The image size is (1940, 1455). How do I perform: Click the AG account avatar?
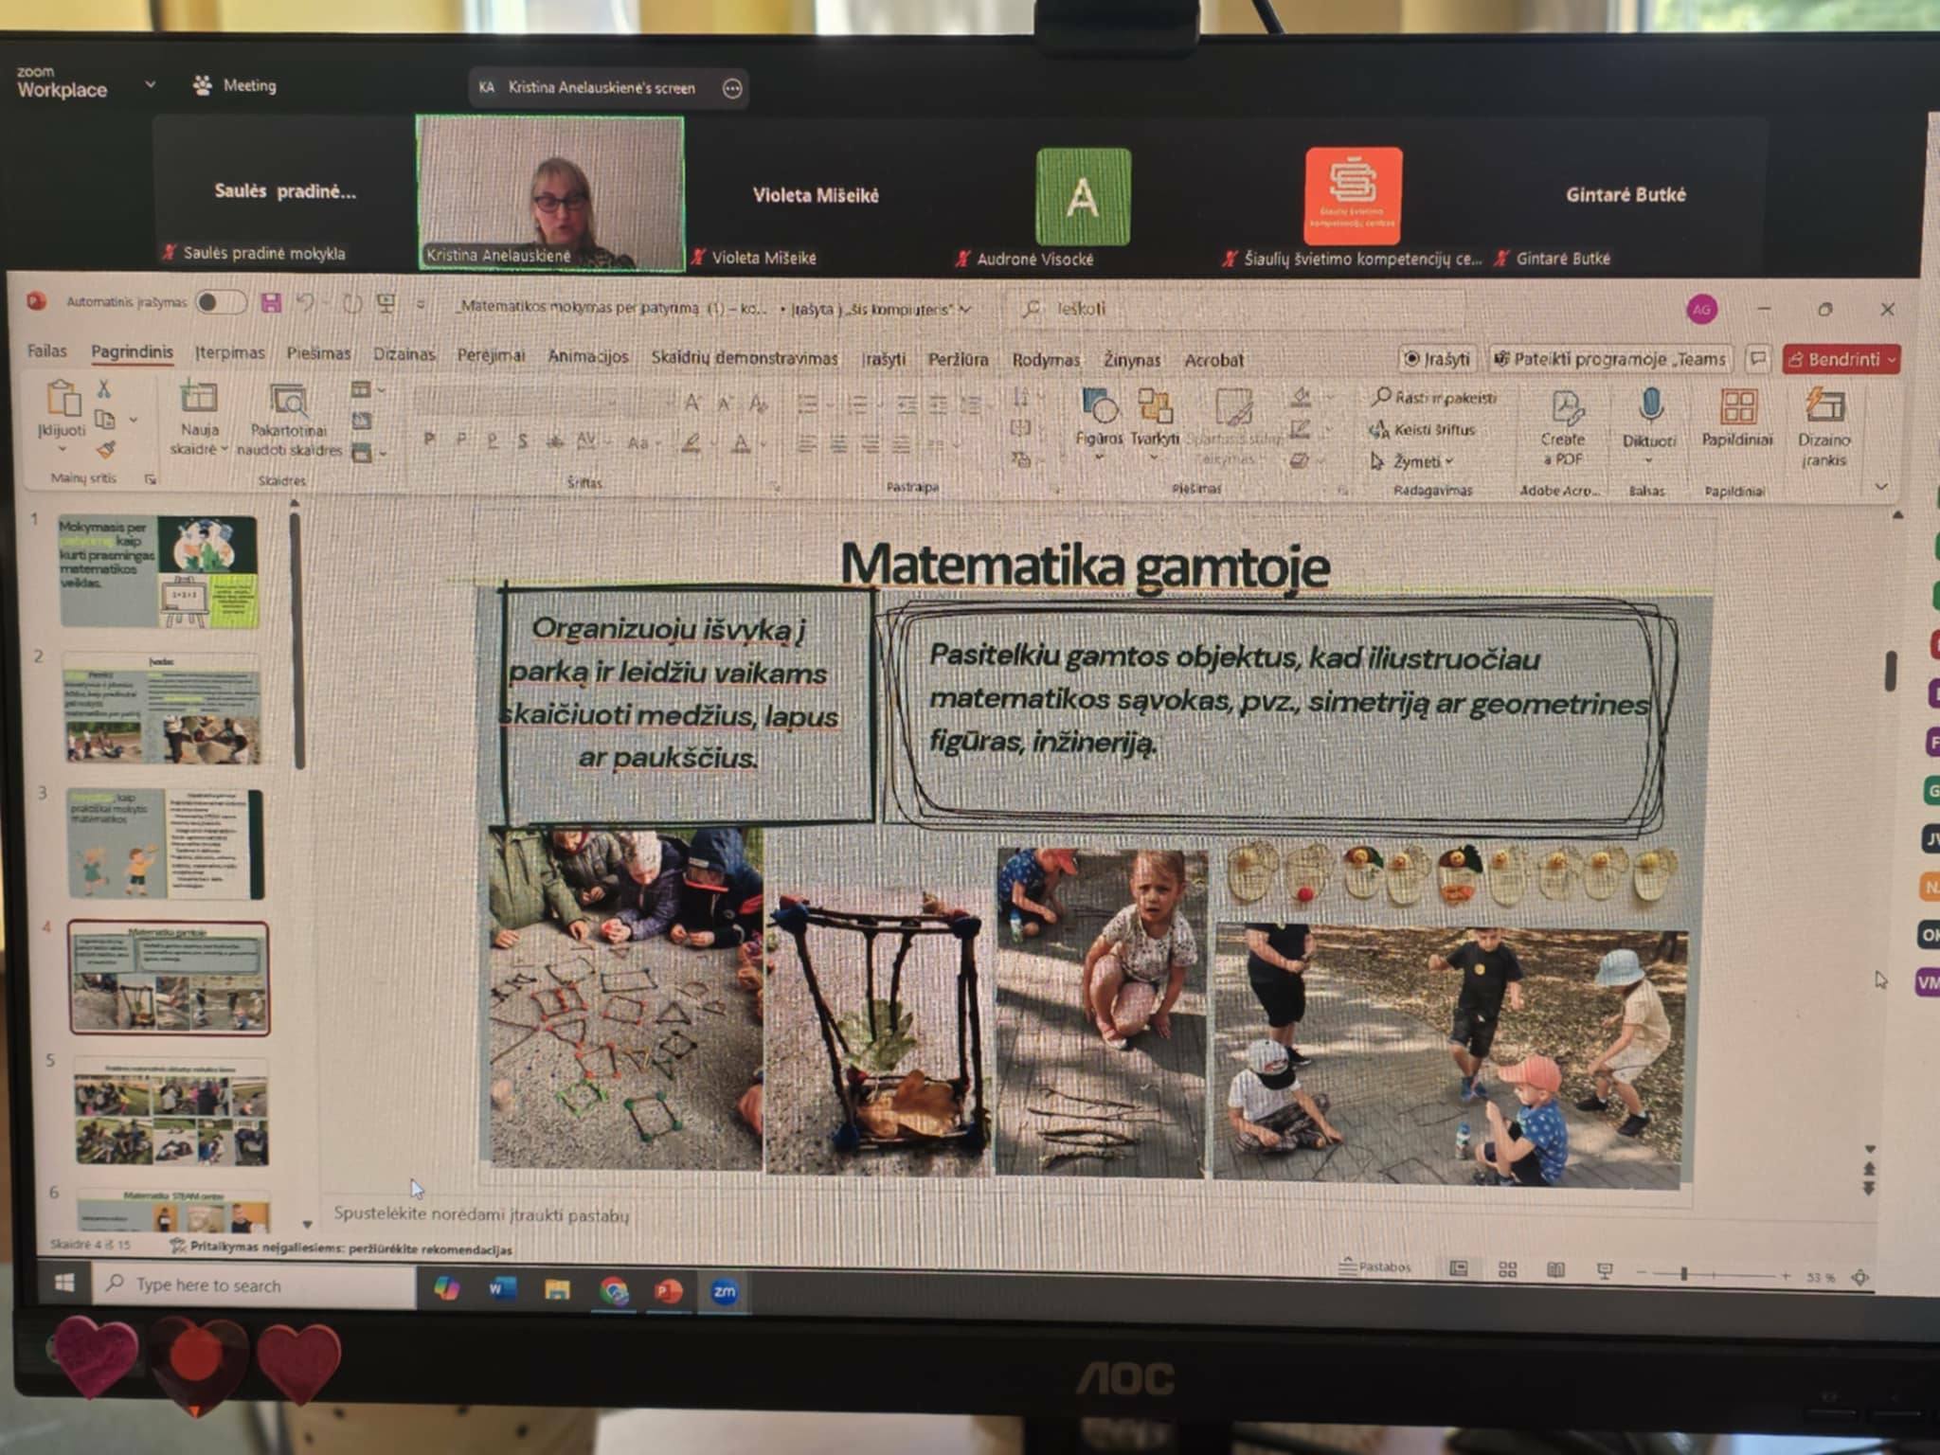1701,309
